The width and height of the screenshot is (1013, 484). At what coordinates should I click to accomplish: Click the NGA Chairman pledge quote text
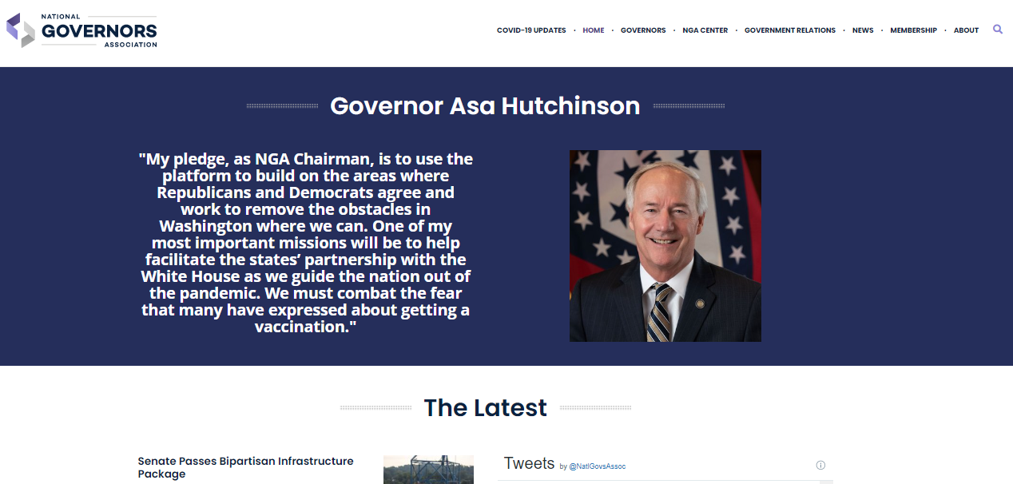(x=306, y=243)
